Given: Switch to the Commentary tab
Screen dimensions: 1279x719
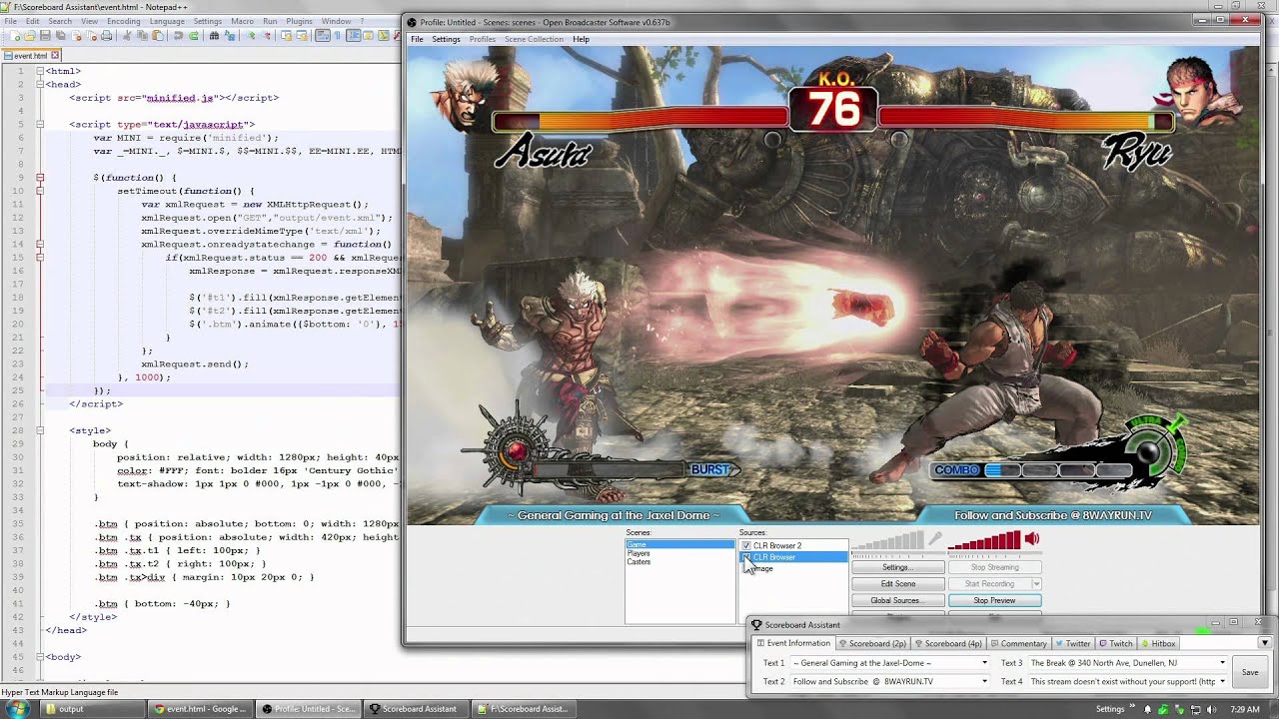Looking at the screenshot, I should (x=1018, y=643).
